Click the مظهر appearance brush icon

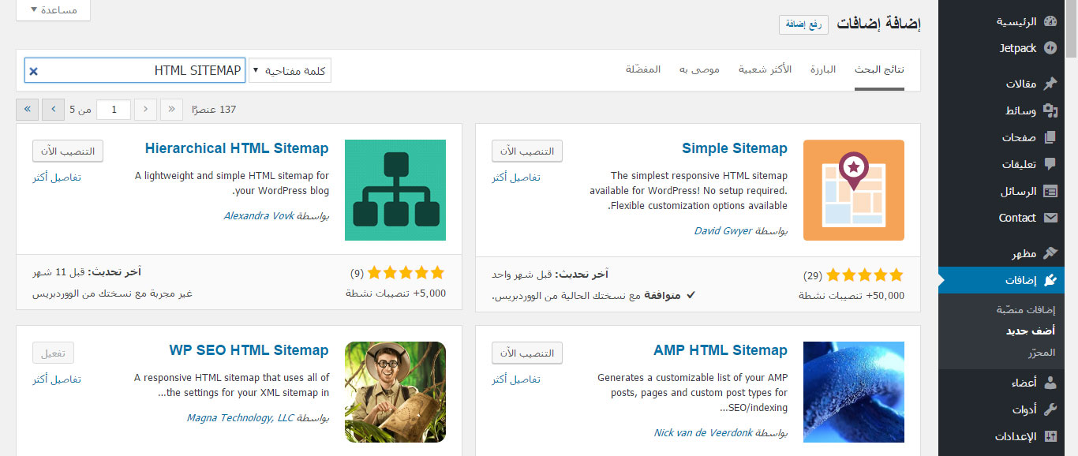pos(1050,253)
